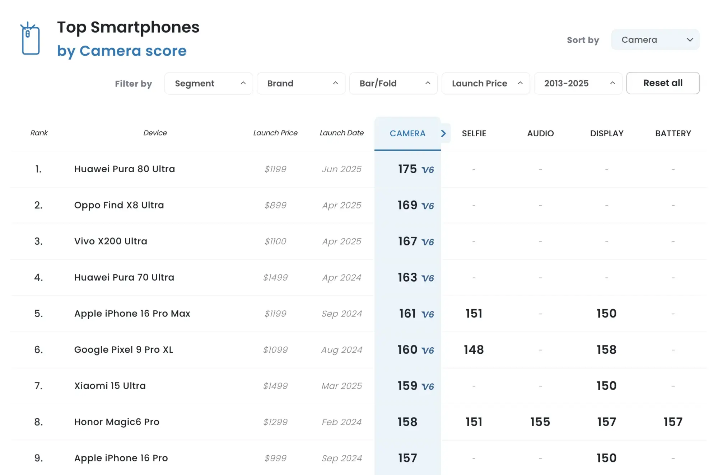
Task: Click the $999 launch price
Action: point(275,458)
